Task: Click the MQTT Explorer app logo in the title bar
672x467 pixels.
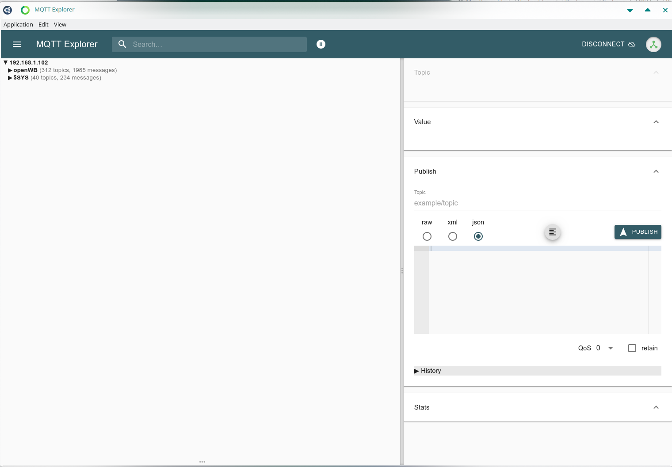Action: [x=25, y=10]
